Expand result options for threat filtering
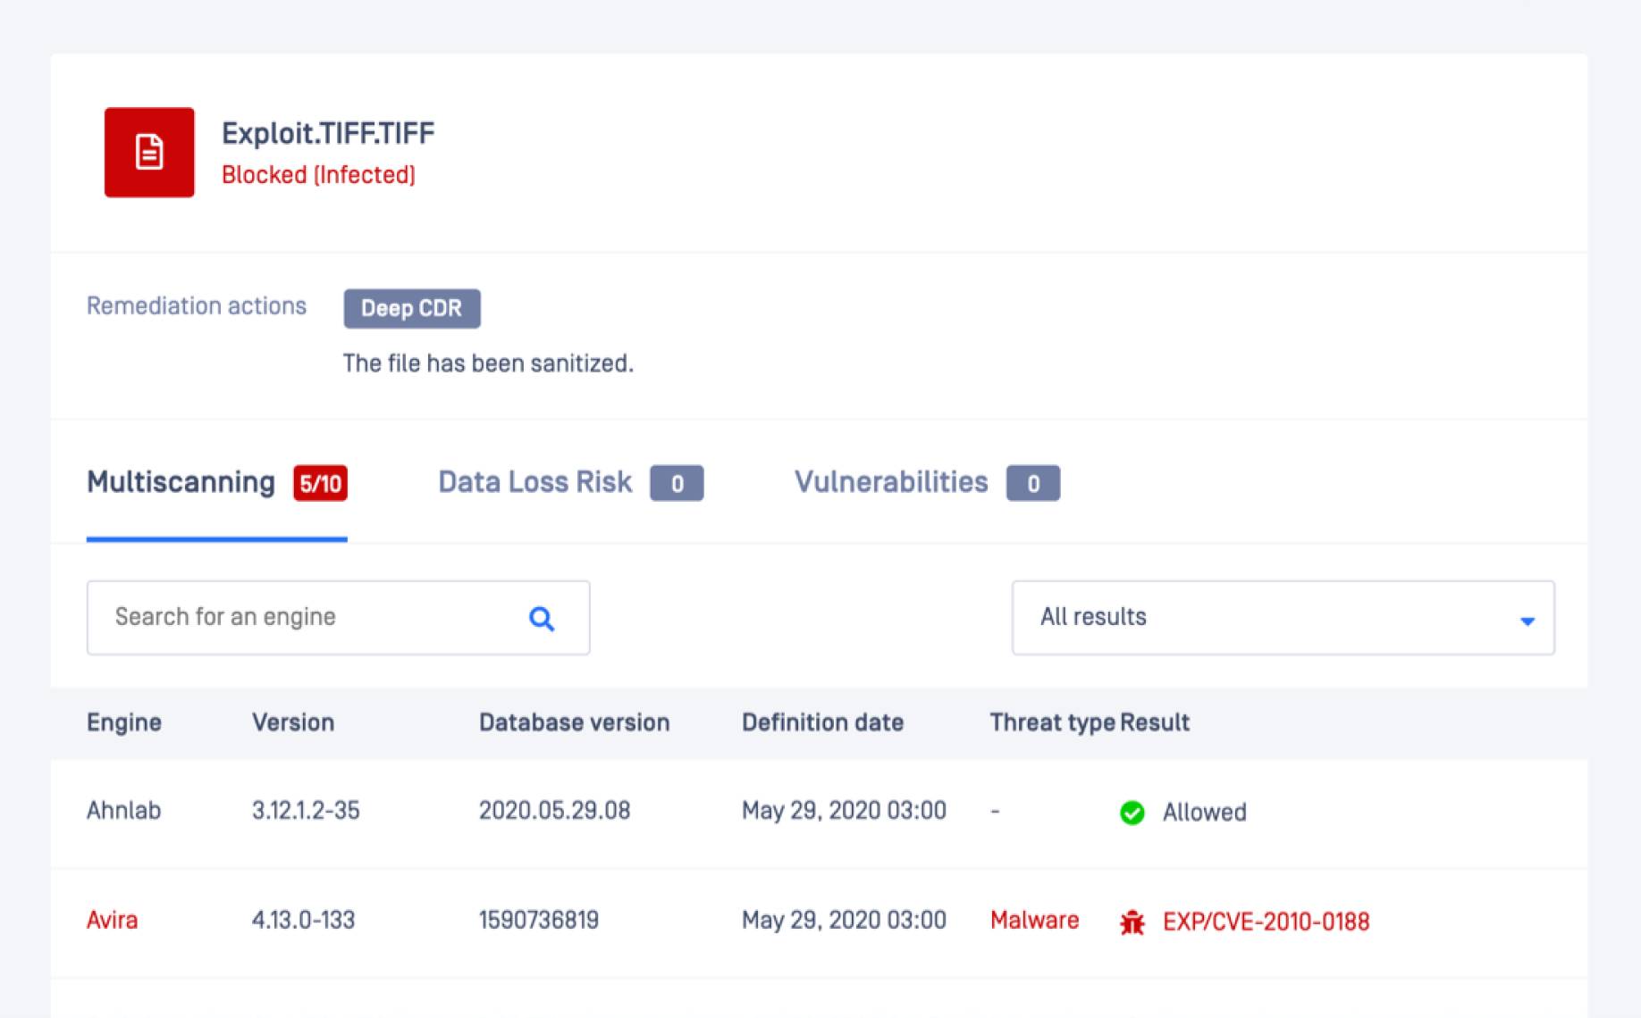1641x1018 pixels. tap(1282, 617)
